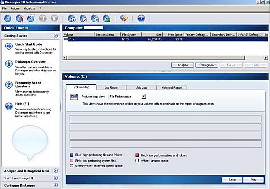Click the C: drive icon in volume list
Image resolution: width=270 pixels, height=189 pixels.
[x=66, y=39]
